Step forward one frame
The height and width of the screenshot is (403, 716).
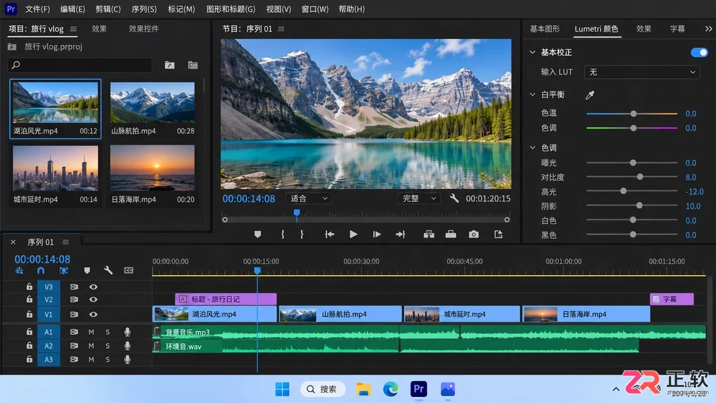tap(376, 234)
